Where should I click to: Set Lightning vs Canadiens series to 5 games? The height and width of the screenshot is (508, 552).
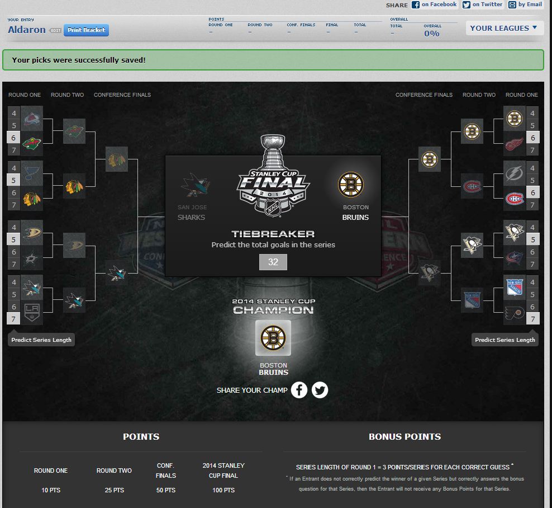(532, 180)
